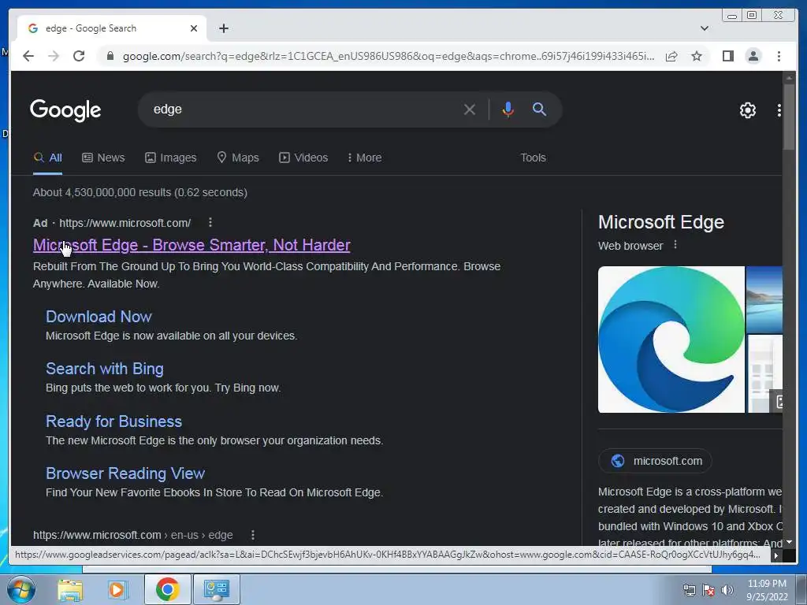Open the Search with Bing sitelink
Screen dimensions: 807x605
105,369
